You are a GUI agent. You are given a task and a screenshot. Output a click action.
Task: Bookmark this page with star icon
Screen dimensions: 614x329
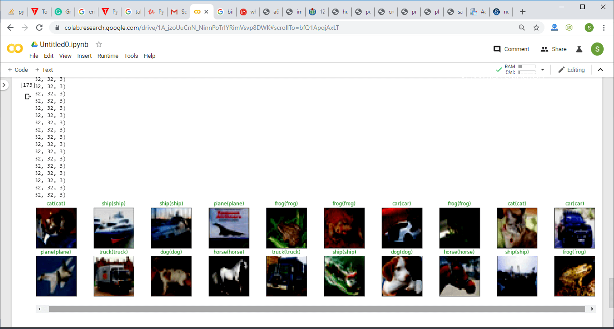click(536, 28)
